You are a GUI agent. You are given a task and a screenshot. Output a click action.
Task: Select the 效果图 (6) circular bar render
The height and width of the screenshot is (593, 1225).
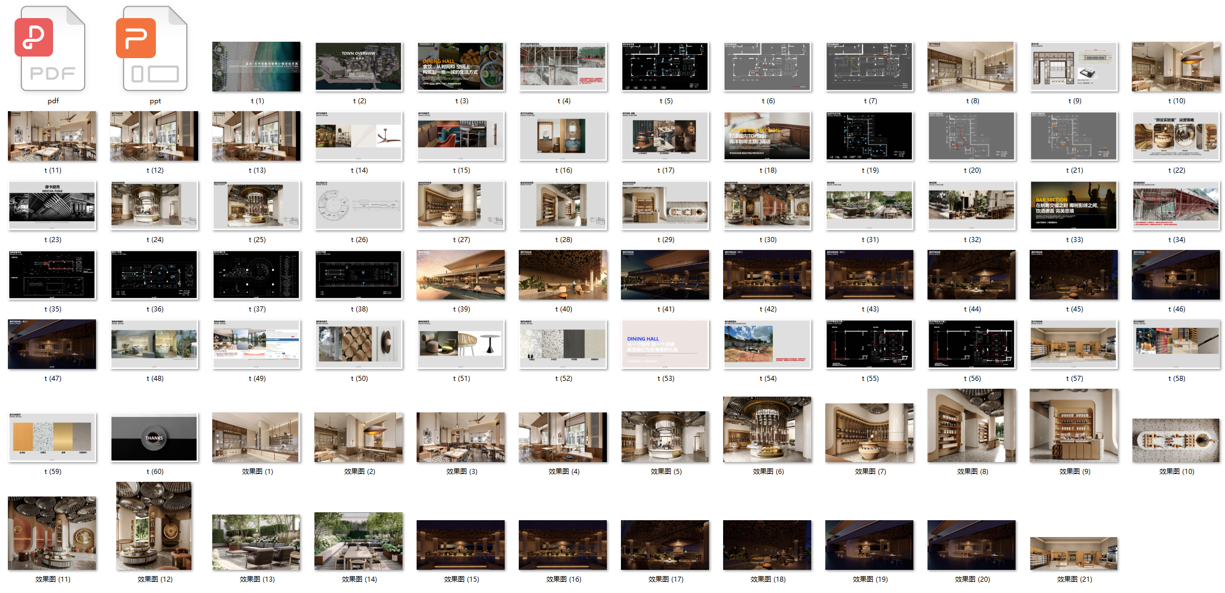coord(767,429)
